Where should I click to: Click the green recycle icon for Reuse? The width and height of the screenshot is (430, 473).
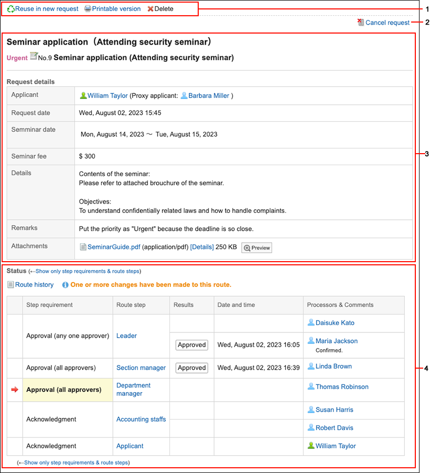tap(11, 9)
